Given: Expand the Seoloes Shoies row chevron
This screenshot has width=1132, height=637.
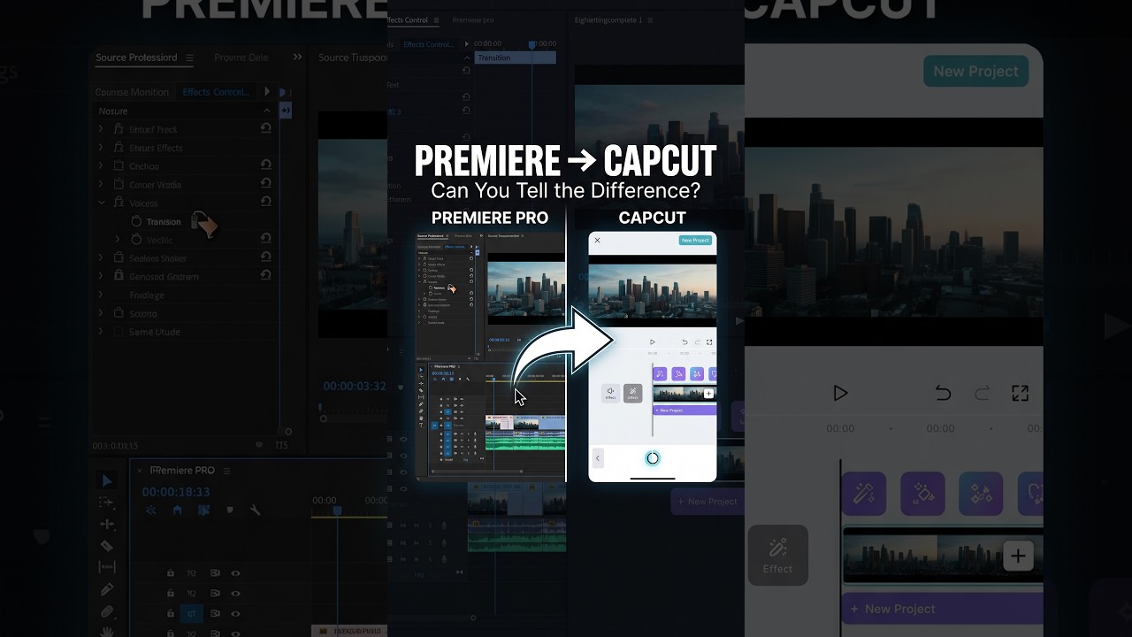Looking at the screenshot, I should (x=101, y=257).
